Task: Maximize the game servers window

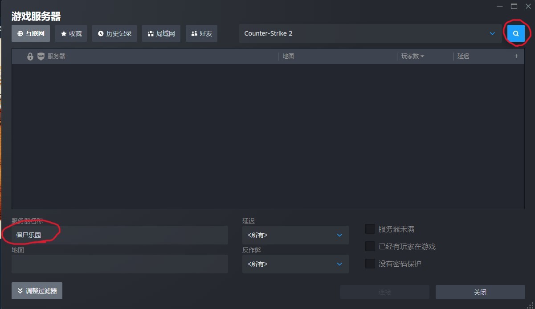Action: (514, 6)
